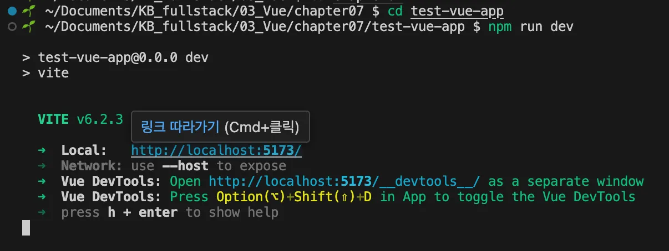Click the seedling icon before npm run dev

(x=27, y=27)
